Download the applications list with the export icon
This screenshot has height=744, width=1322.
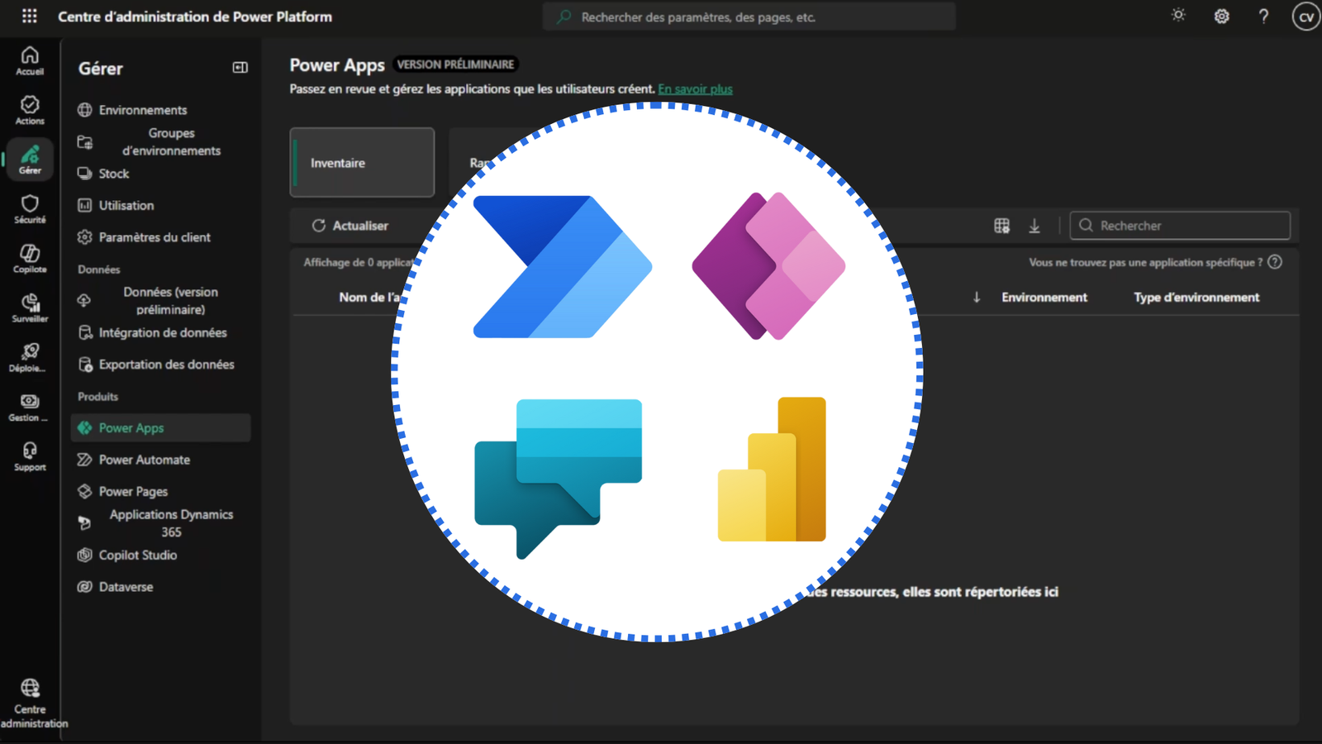[x=1034, y=225]
